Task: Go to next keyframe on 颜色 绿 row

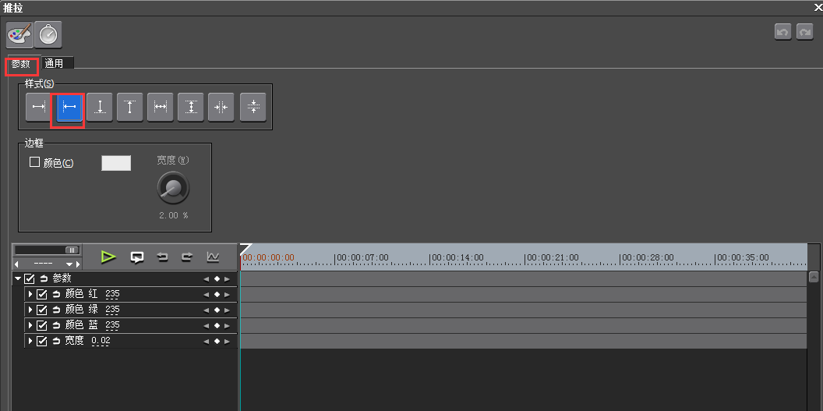Action: (x=228, y=310)
